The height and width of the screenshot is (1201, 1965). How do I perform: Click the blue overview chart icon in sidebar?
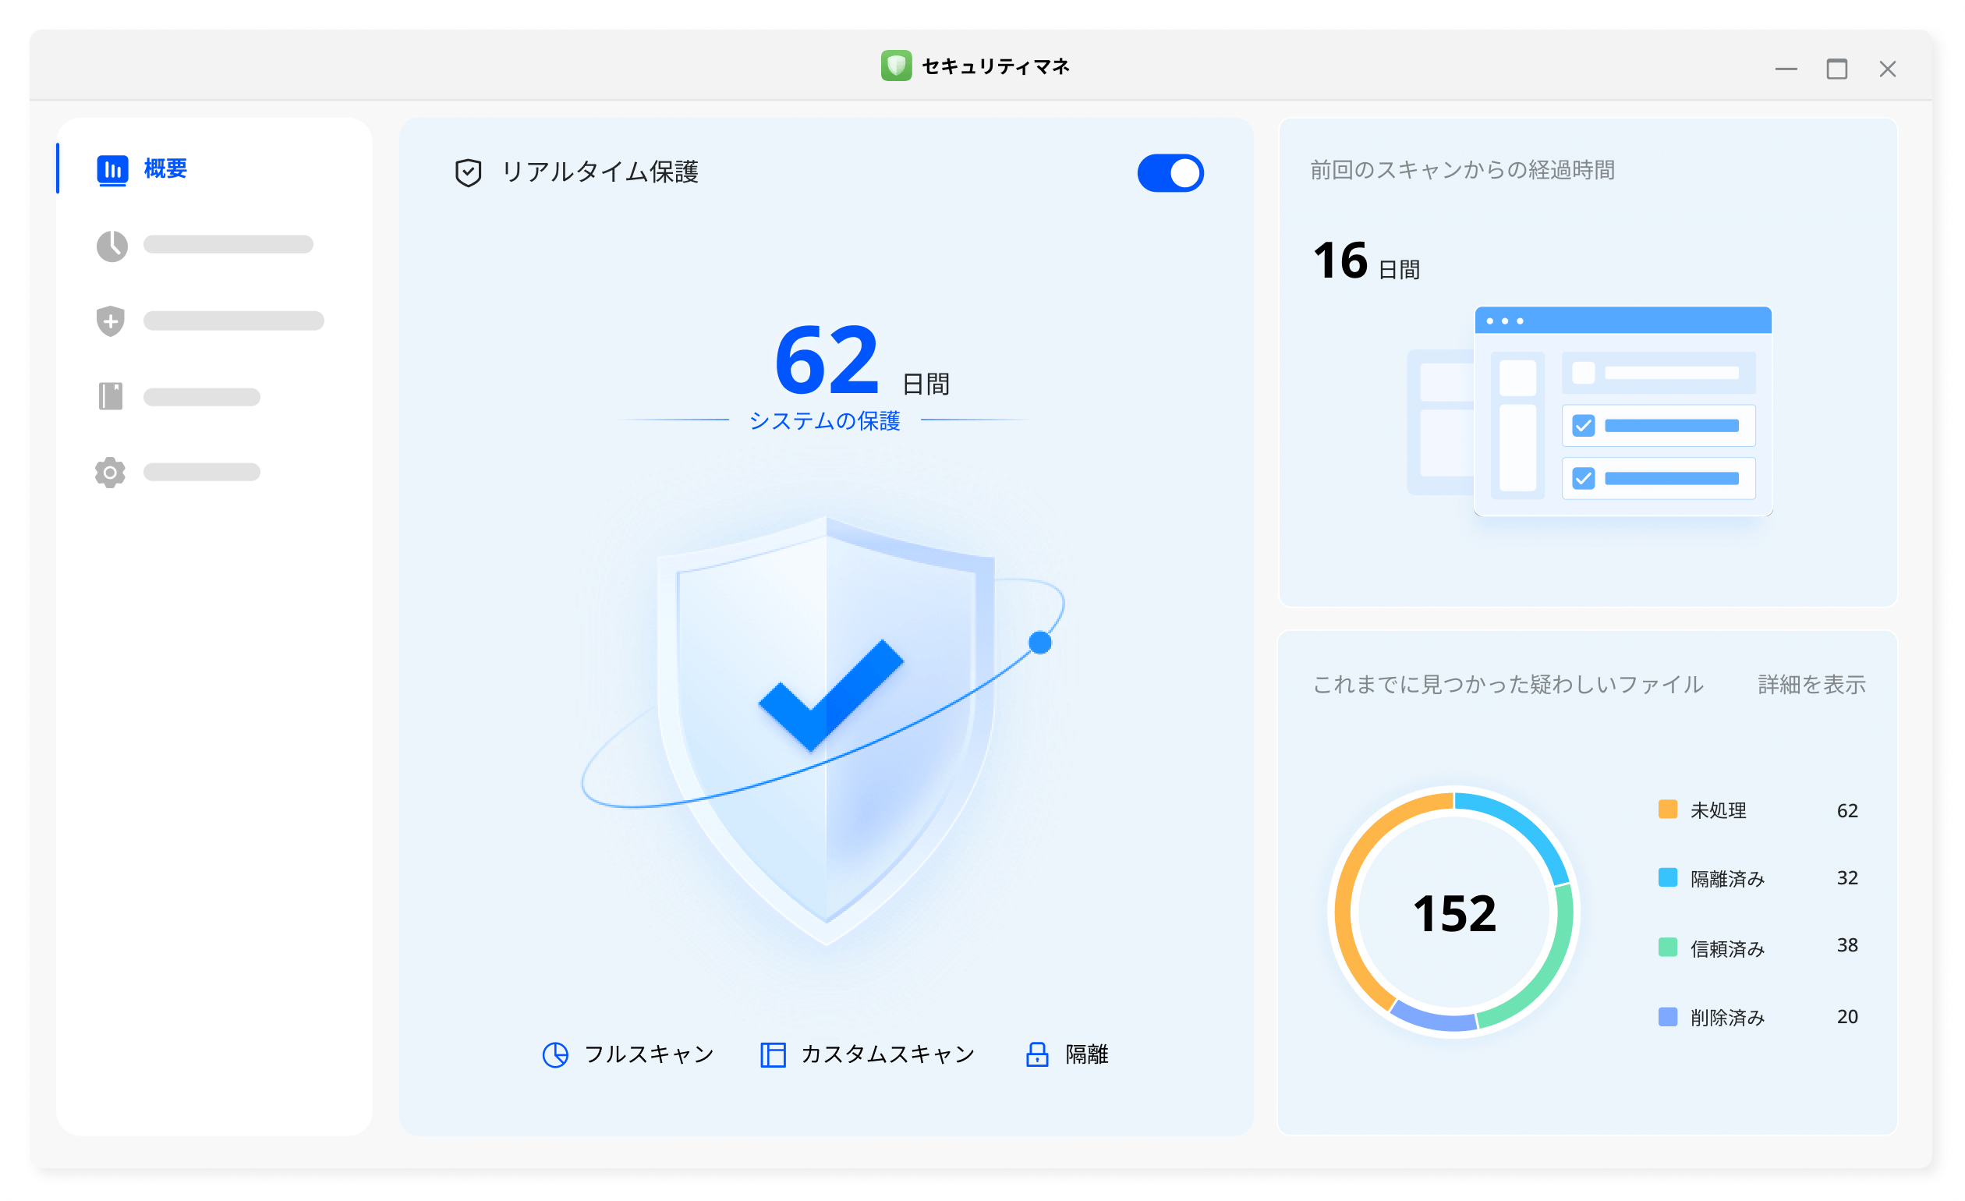pyautogui.click(x=112, y=170)
